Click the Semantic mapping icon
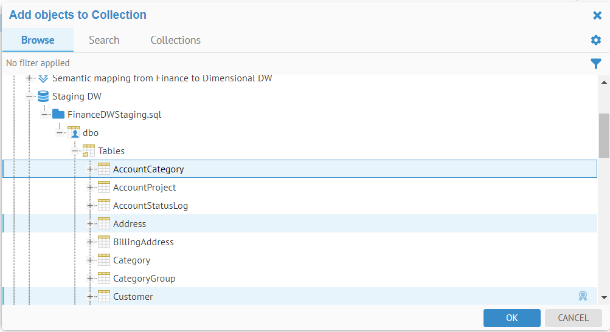The height and width of the screenshot is (332, 610). (x=43, y=79)
